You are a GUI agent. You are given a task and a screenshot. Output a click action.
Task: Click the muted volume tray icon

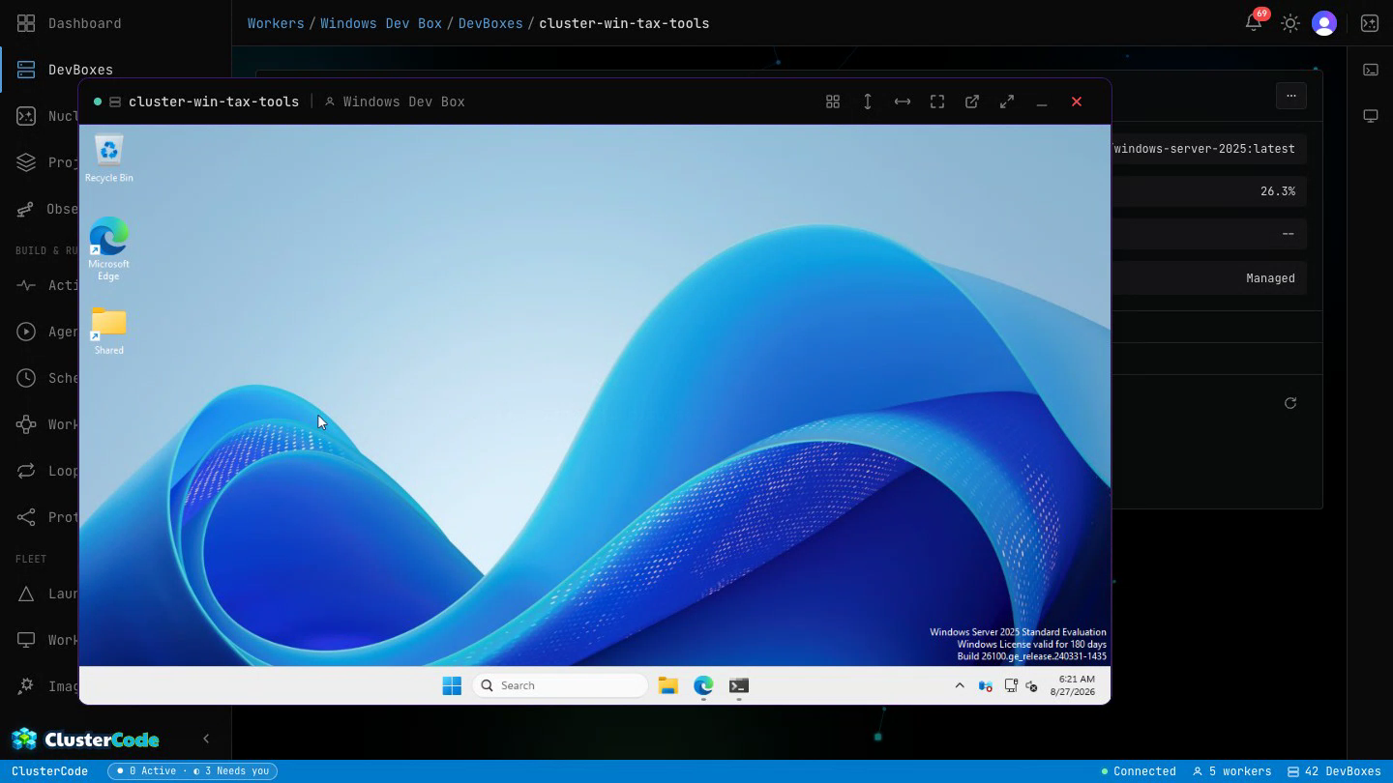tap(1032, 685)
